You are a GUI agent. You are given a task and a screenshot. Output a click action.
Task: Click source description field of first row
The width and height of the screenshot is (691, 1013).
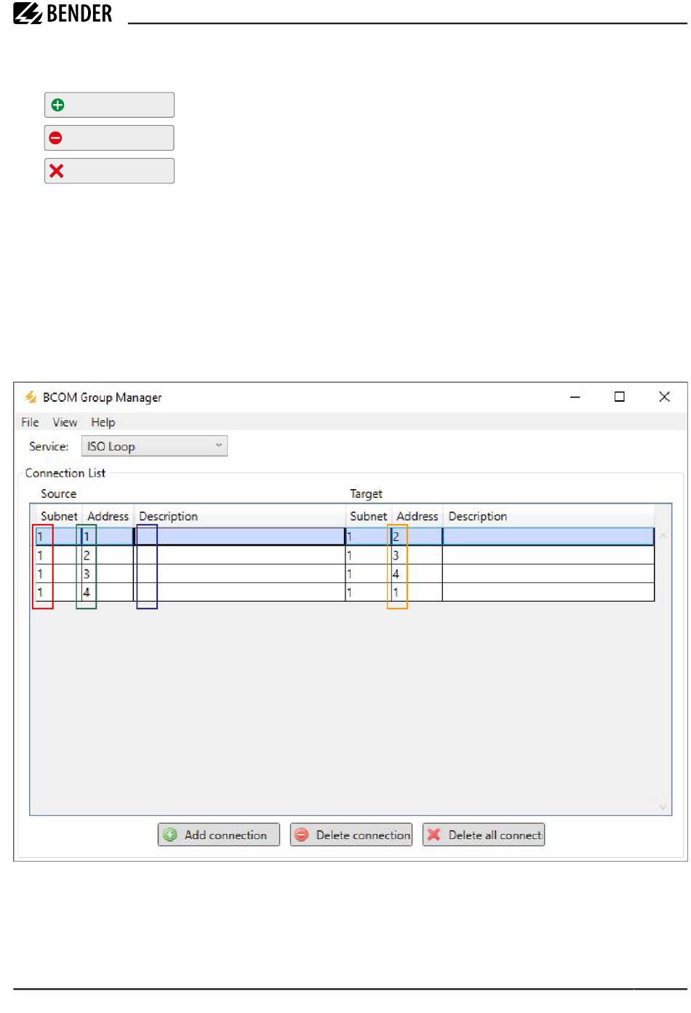(x=239, y=536)
